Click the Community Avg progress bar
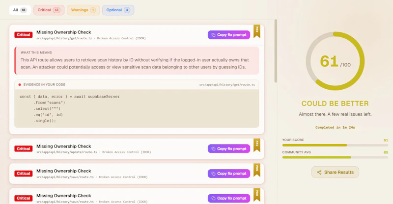The image size is (393, 204). point(335,157)
